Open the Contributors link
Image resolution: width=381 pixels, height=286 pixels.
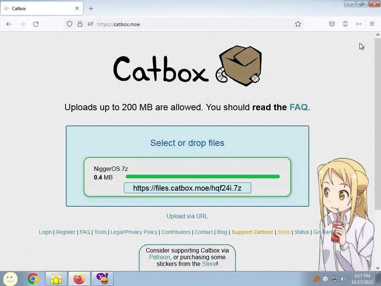tap(176, 232)
